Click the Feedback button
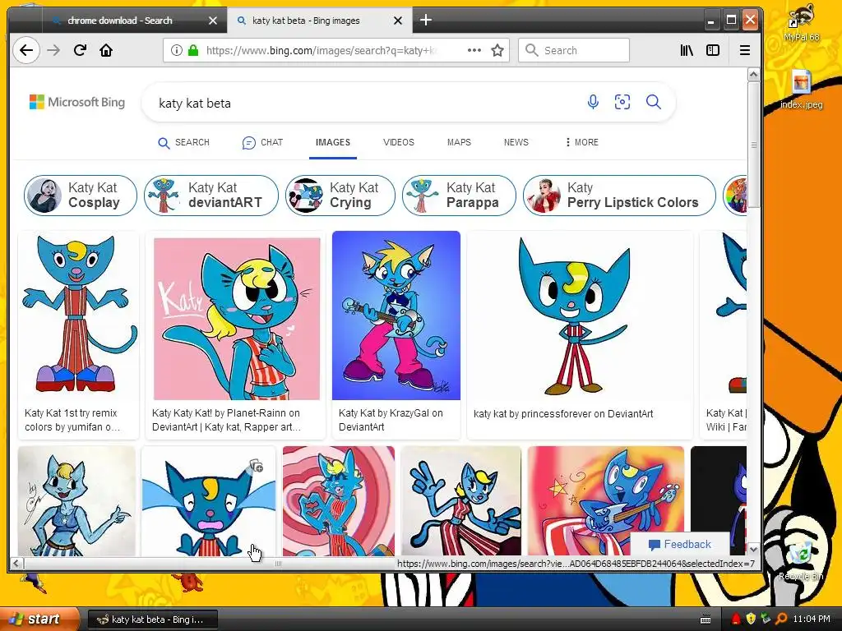Screen dimensions: 842x631 [680, 544]
